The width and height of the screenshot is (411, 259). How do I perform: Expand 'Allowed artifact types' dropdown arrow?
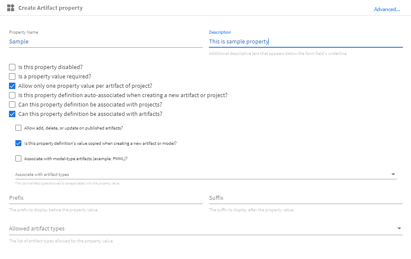click(399, 229)
